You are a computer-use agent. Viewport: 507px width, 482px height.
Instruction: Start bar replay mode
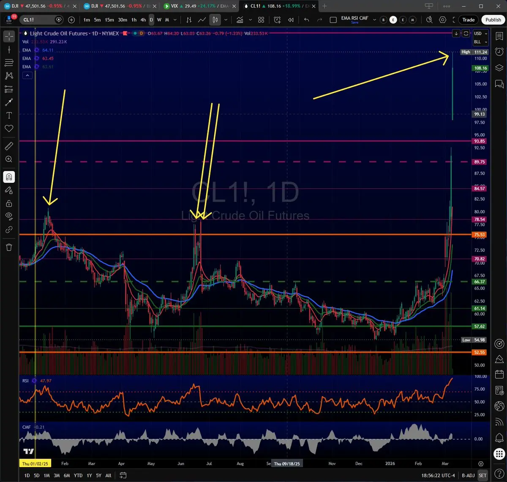(x=291, y=20)
